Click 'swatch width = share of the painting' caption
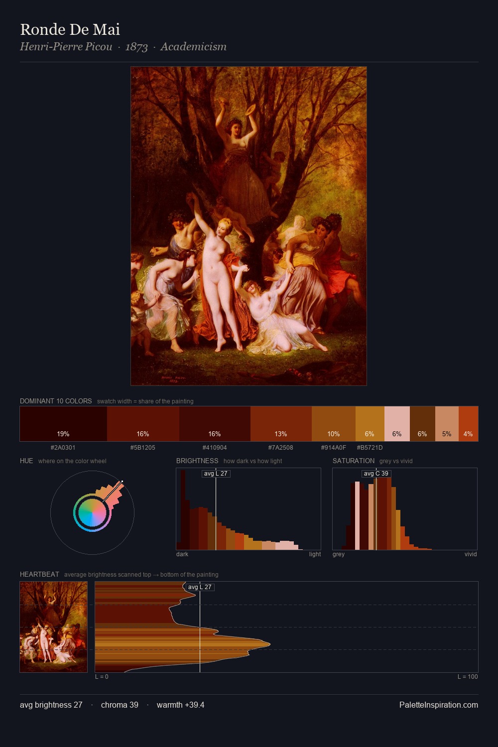This screenshot has height=747, width=498. (x=145, y=401)
